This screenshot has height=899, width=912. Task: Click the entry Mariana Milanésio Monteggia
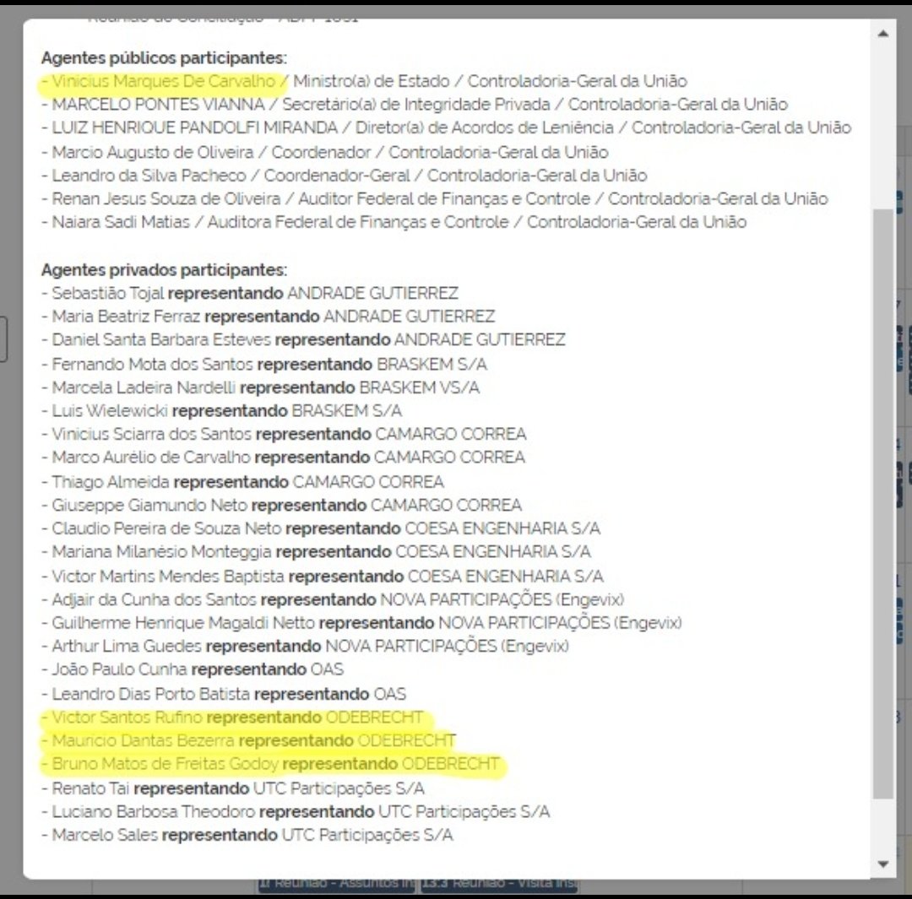(x=316, y=552)
